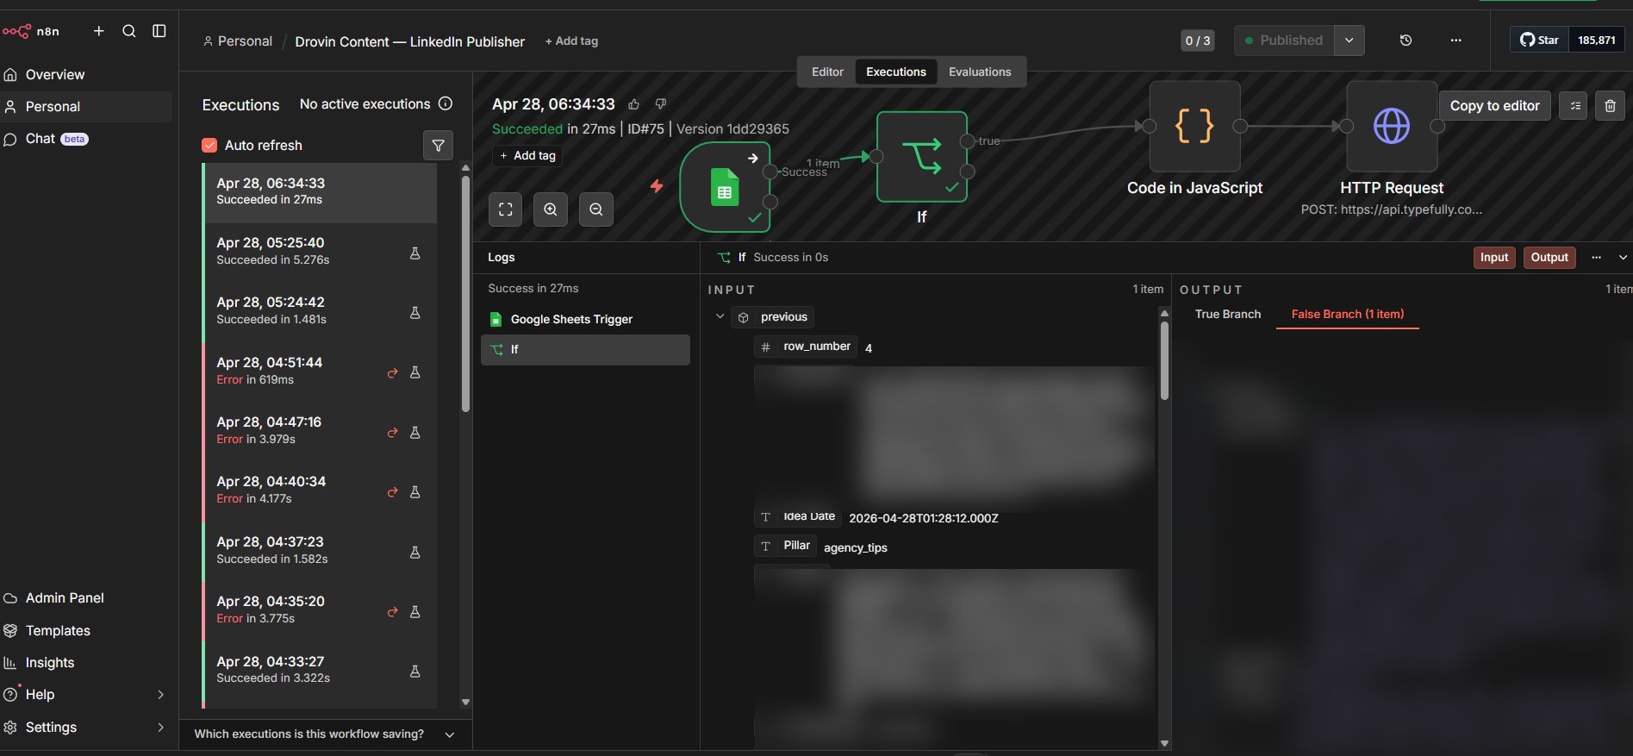The height and width of the screenshot is (756, 1633).
Task: Collapse 'previous' input group
Action: (720, 317)
